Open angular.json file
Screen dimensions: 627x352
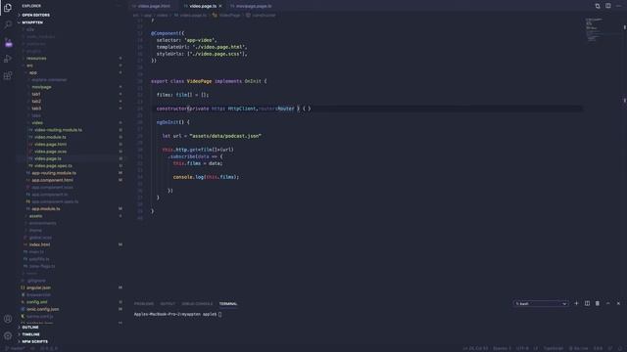(x=38, y=287)
